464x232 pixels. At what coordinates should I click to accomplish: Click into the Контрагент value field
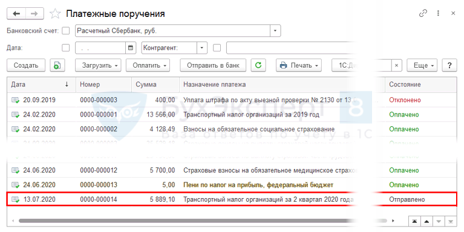click(x=292, y=48)
